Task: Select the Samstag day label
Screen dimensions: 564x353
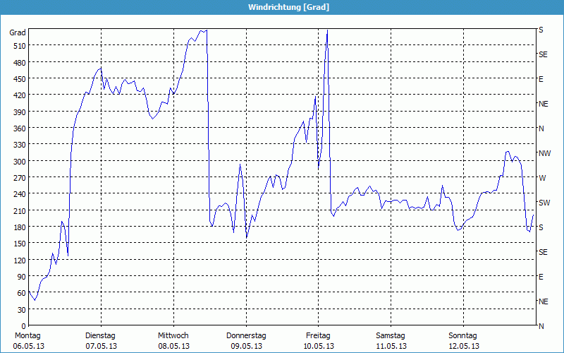Action: [391, 335]
